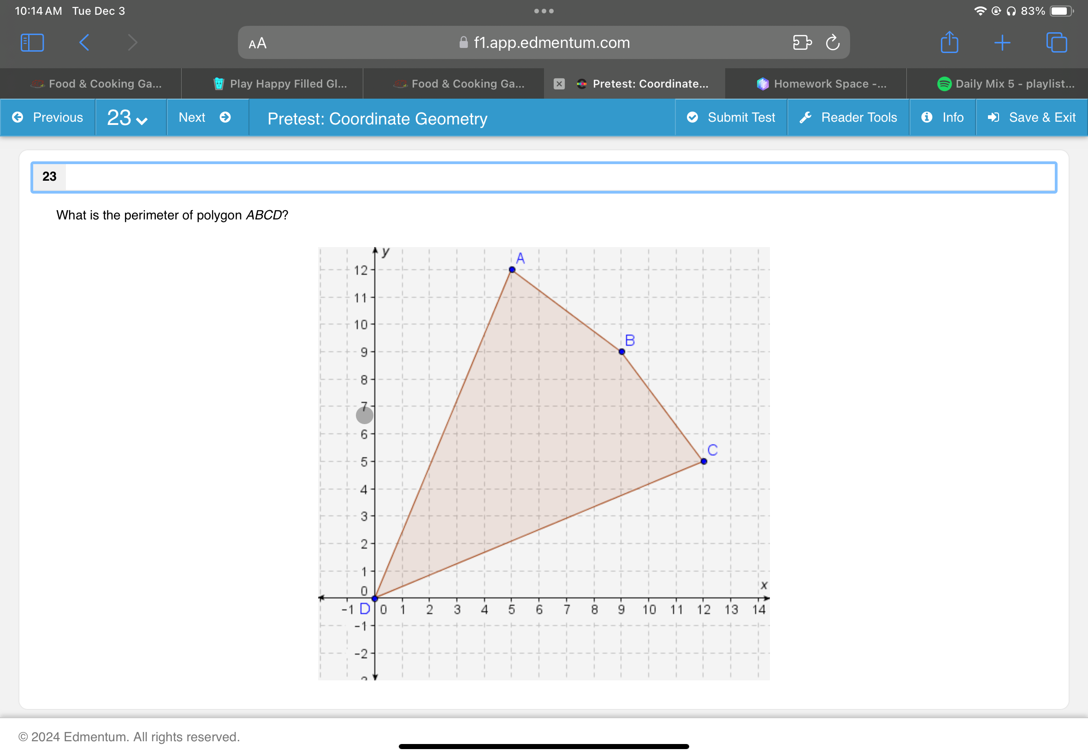
Task: Click the Reader Tools wrench icon
Action: coord(806,117)
